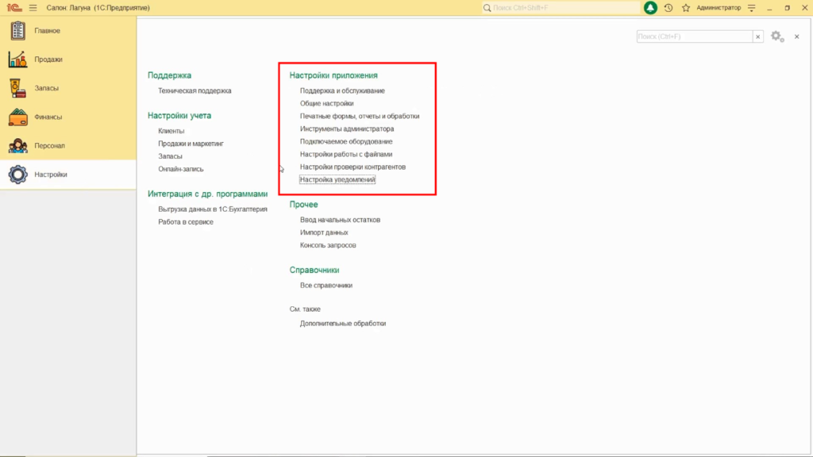This screenshot has height=457, width=813.
Task: Switch to Главное section
Action: [47, 31]
